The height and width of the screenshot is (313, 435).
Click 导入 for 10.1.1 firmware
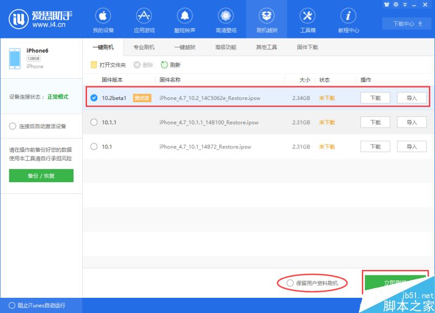[412, 122]
